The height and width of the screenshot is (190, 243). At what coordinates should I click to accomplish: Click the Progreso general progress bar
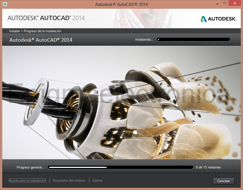tap(121, 167)
